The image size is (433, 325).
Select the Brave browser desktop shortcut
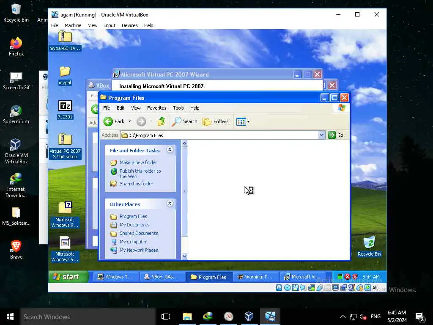coord(16,250)
